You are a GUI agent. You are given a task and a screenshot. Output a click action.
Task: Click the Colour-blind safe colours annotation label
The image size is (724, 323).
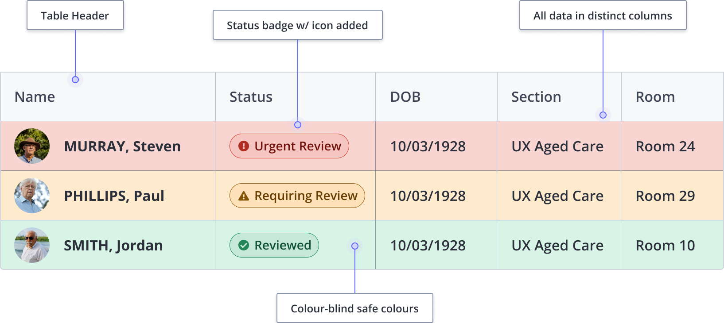tap(354, 308)
